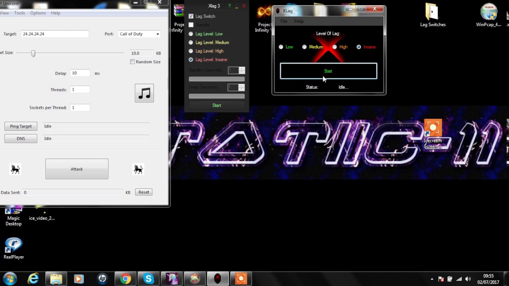Open the Options menu in Unicorn window
The image size is (509, 286).
[38, 13]
